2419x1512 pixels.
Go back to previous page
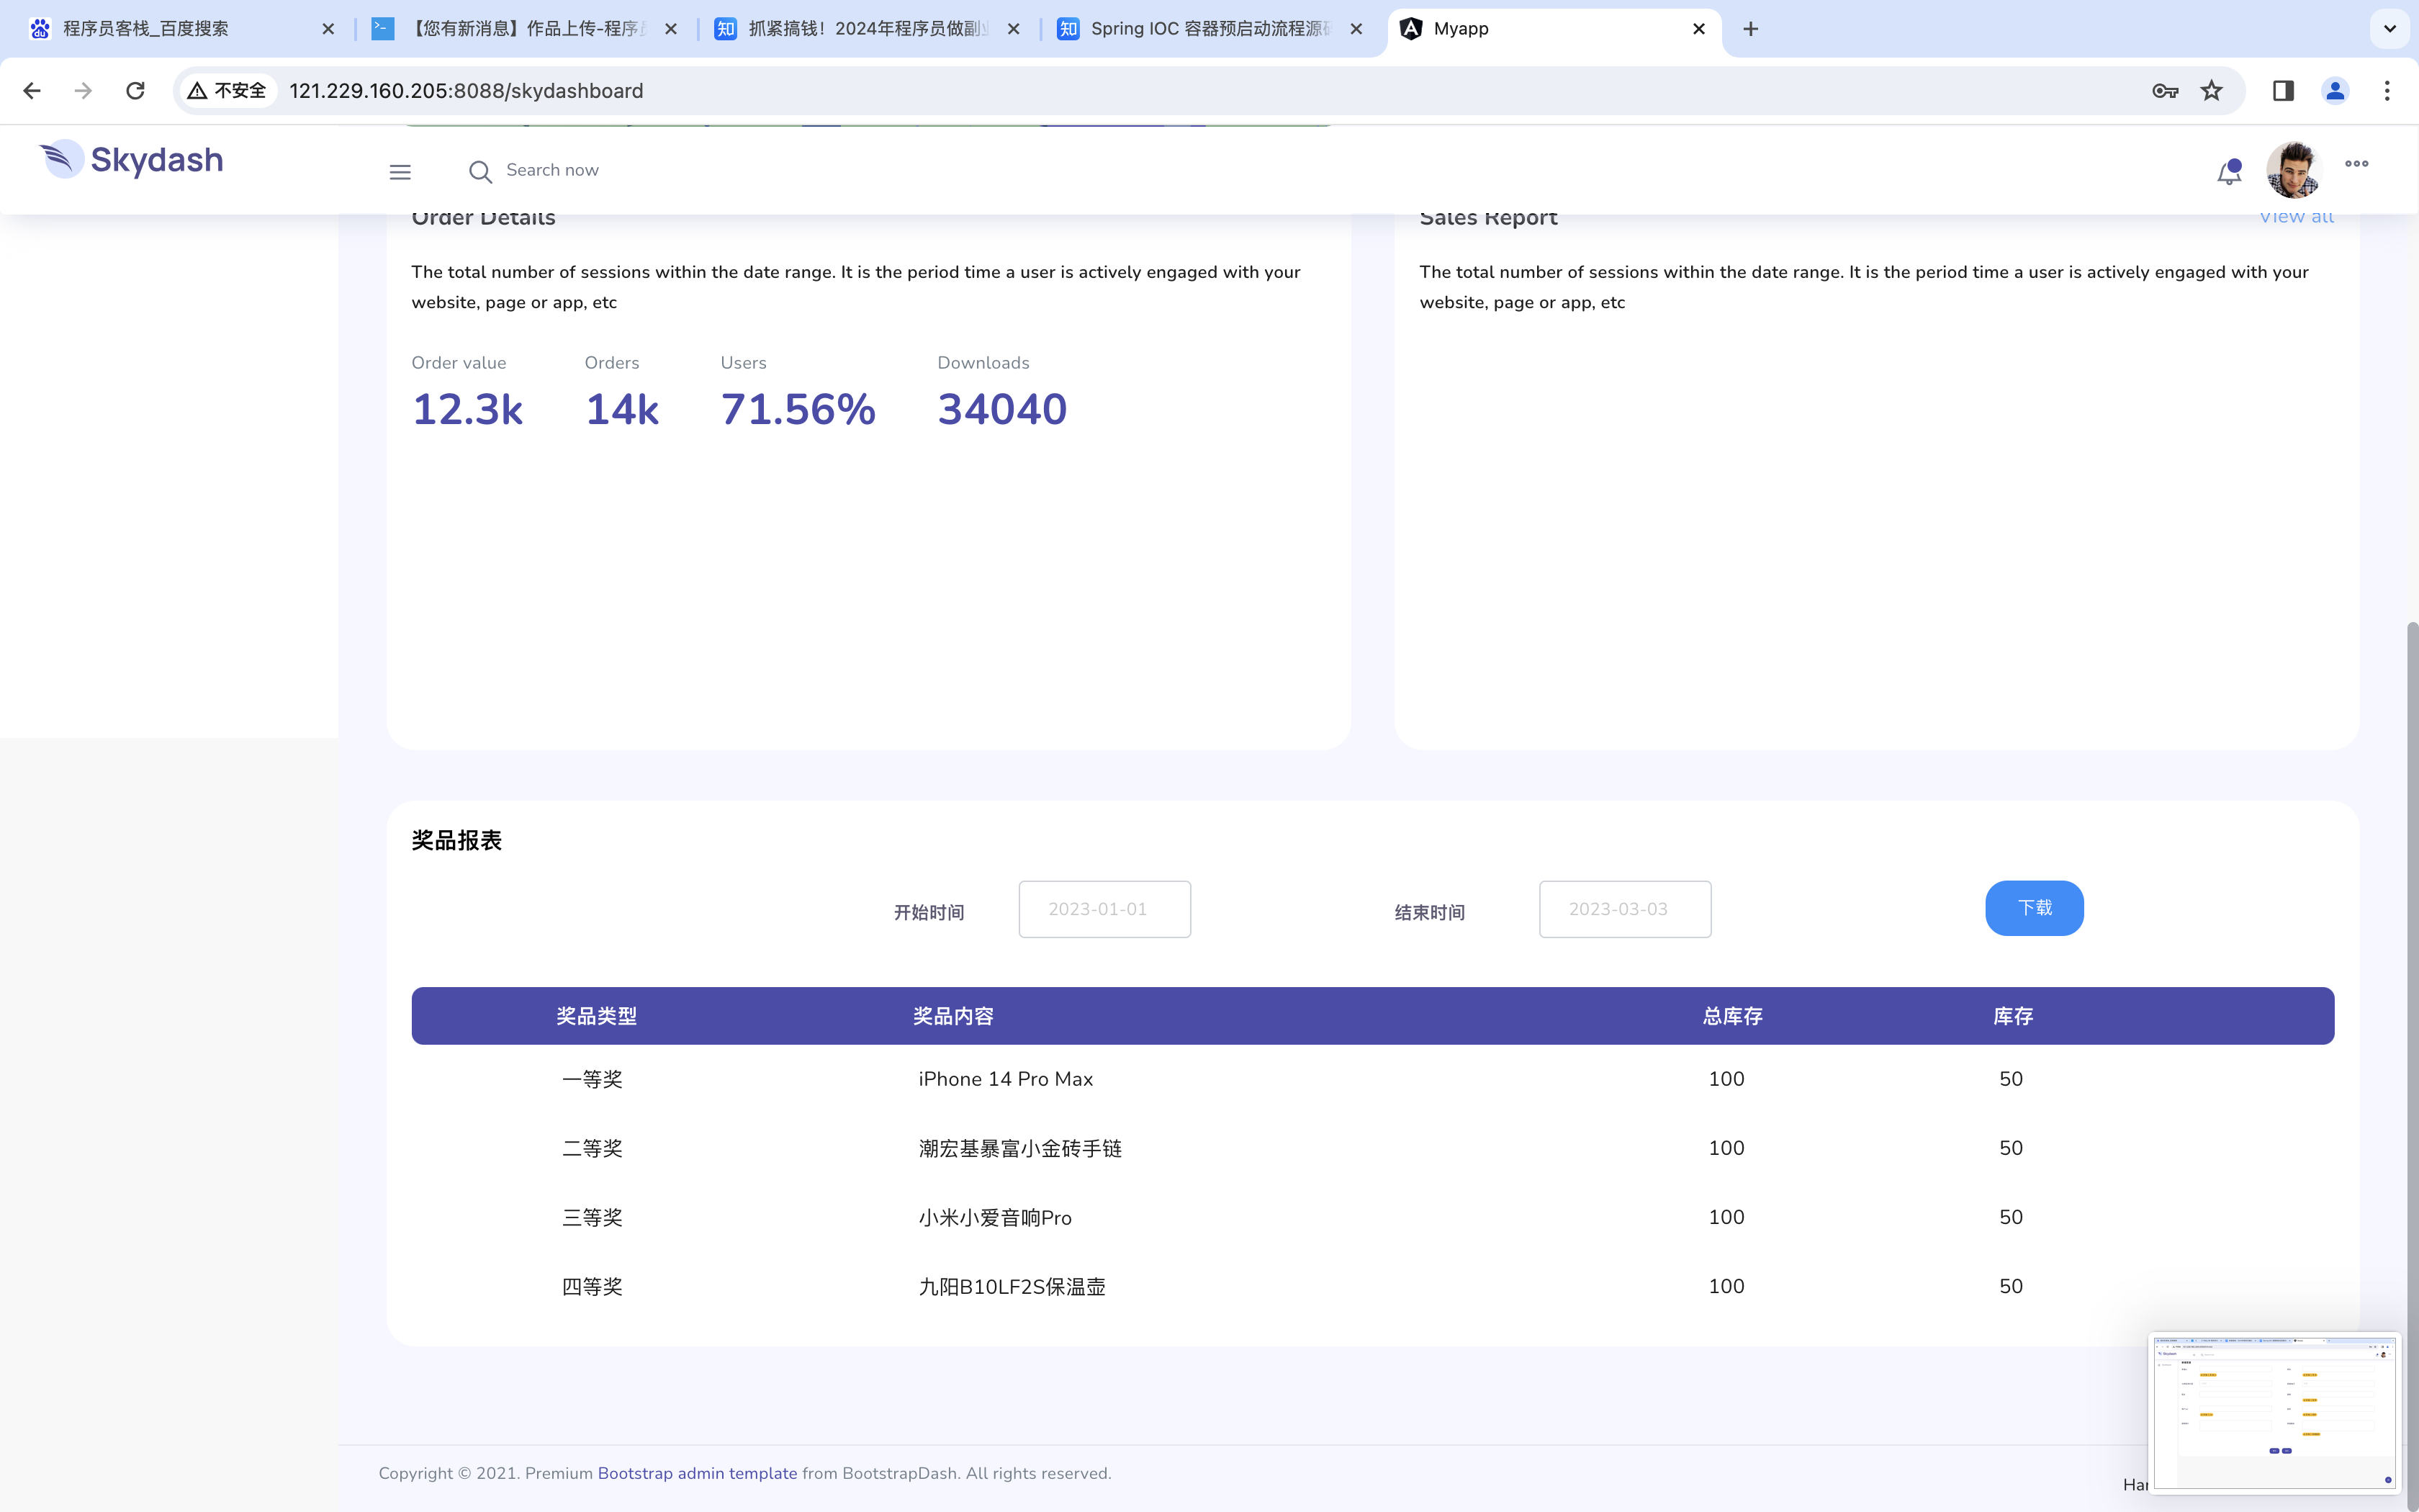tap(32, 91)
